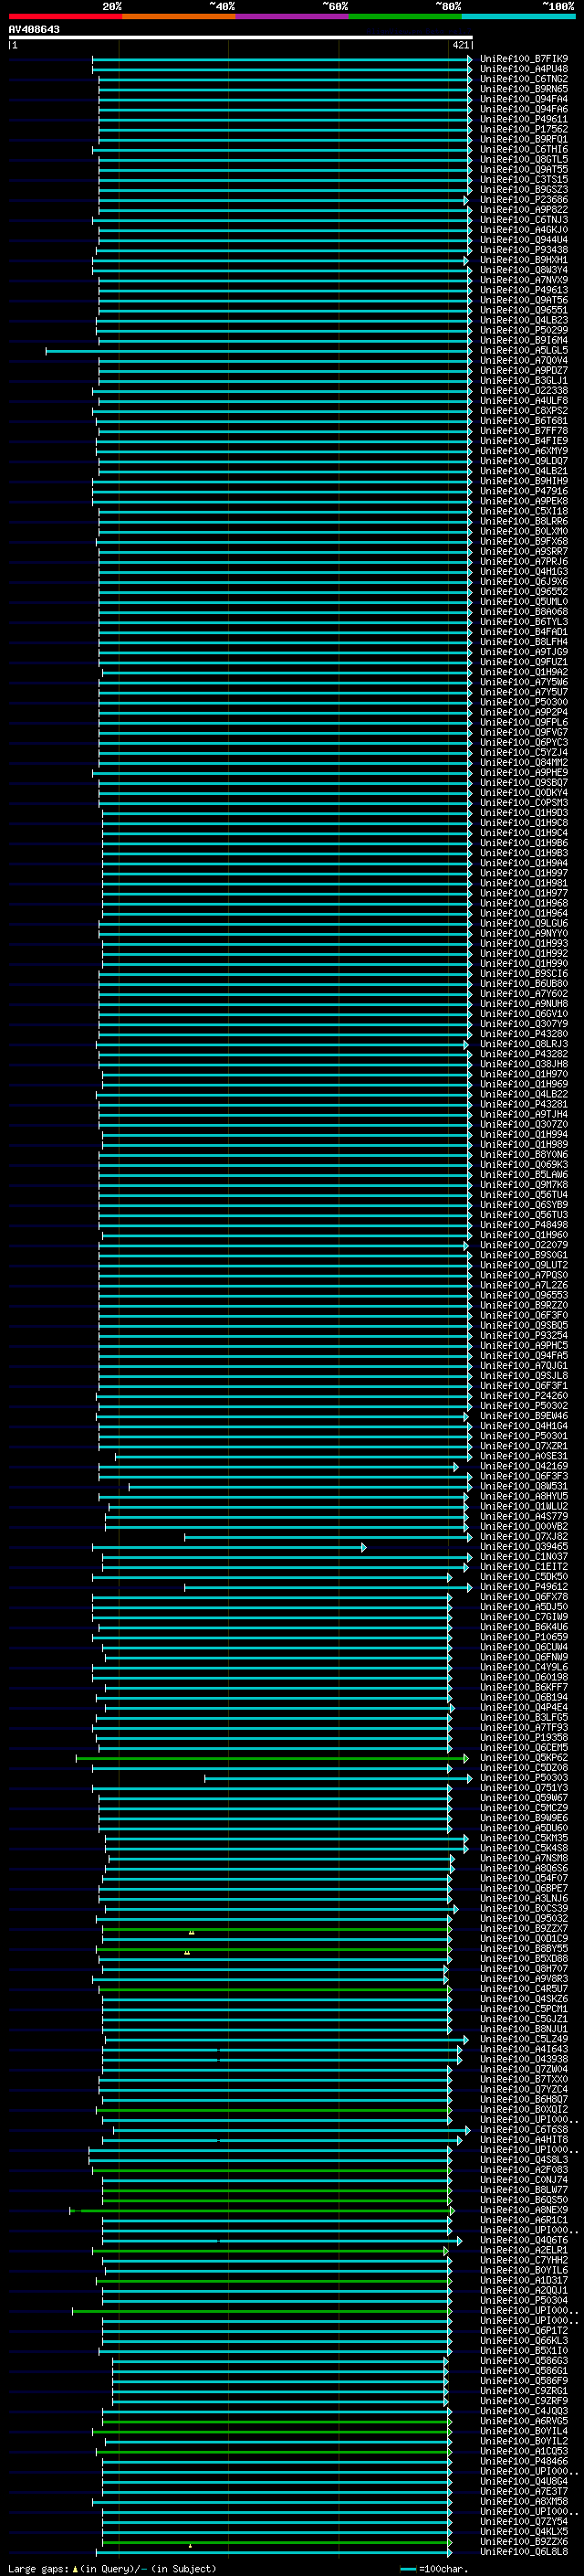
Task: Select the UniRef100_P50303 label
Action: click(x=524, y=1778)
